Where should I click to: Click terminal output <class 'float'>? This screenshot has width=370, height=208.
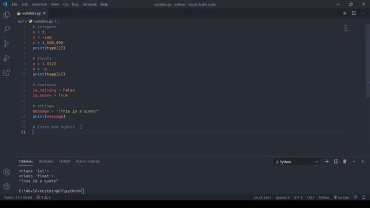[36, 176]
